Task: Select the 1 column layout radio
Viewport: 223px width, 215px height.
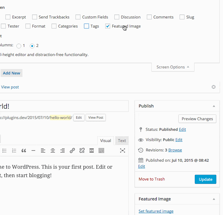Action: point(19,46)
